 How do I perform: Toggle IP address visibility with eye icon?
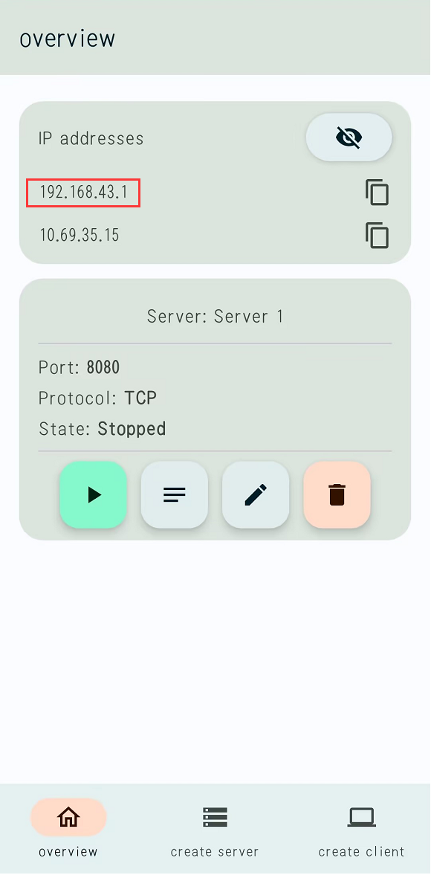pos(349,138)
